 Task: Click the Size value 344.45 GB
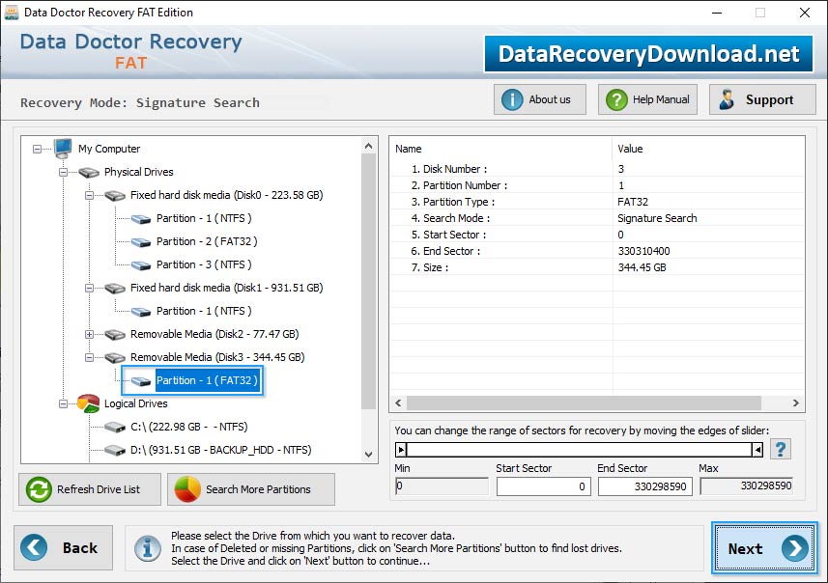642,267
